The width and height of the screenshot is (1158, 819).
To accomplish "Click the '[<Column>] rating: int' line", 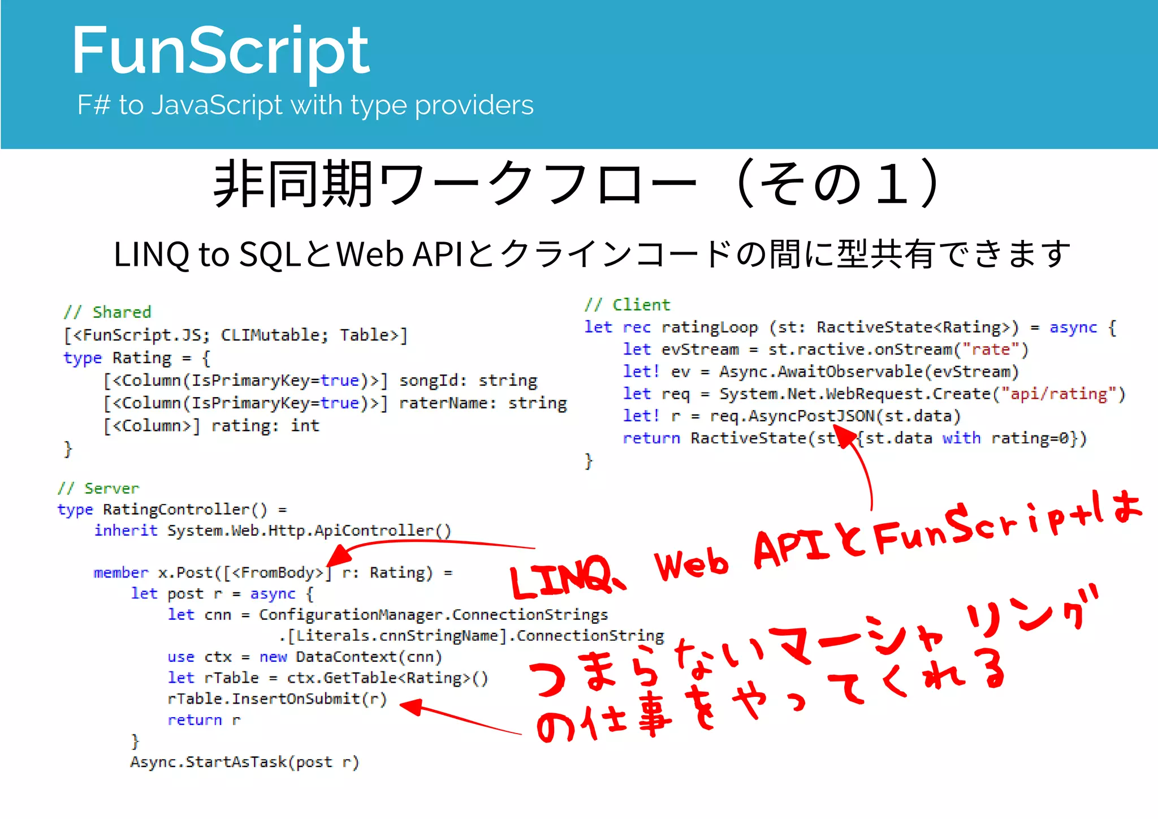I will click(211, 426).
